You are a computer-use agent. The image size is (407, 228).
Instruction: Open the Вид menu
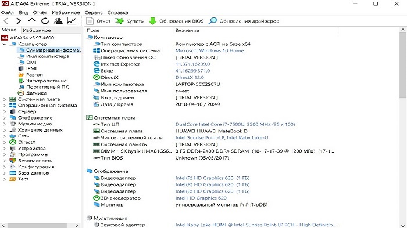pos(23,12)
